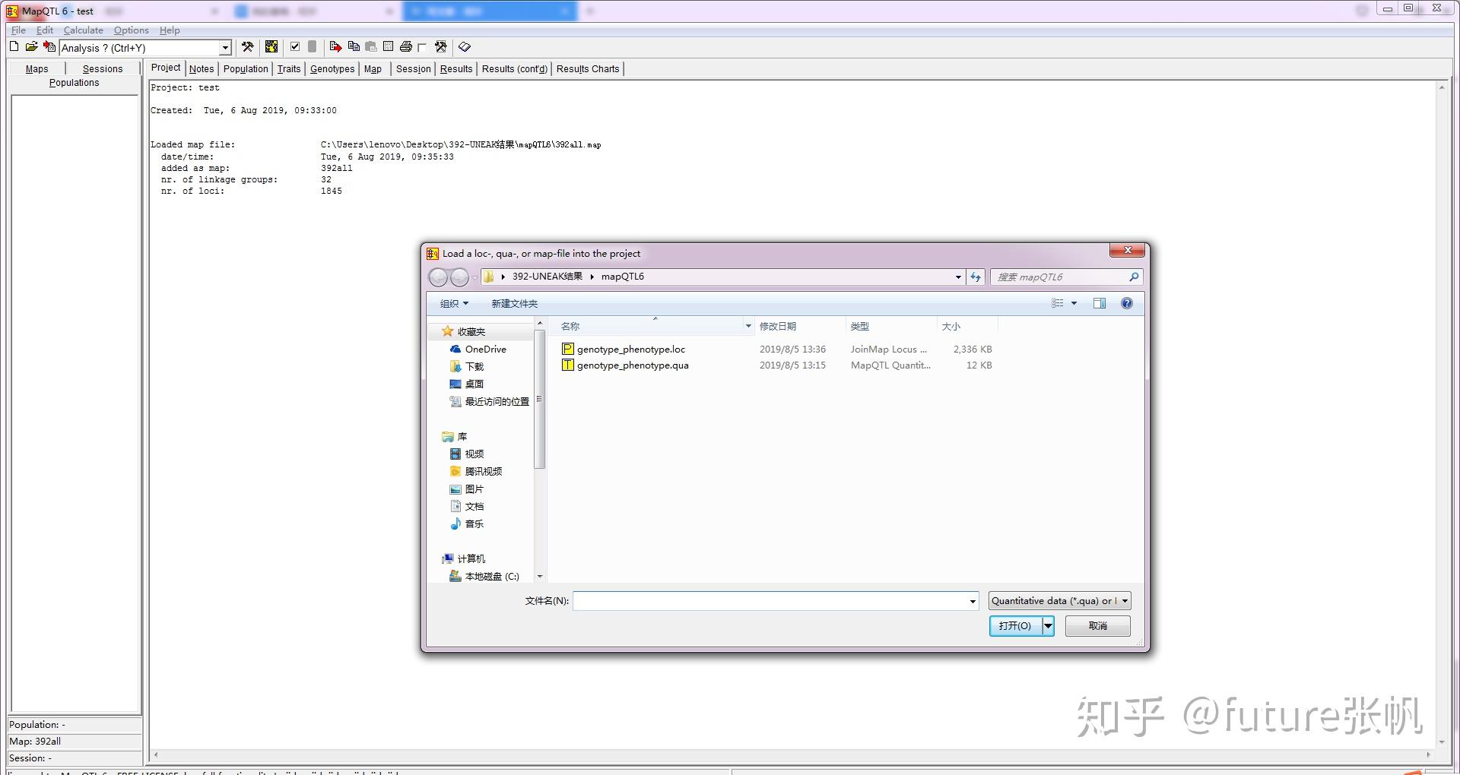Click the 取消 button

pyautogui.click(x=1098, y=626)
